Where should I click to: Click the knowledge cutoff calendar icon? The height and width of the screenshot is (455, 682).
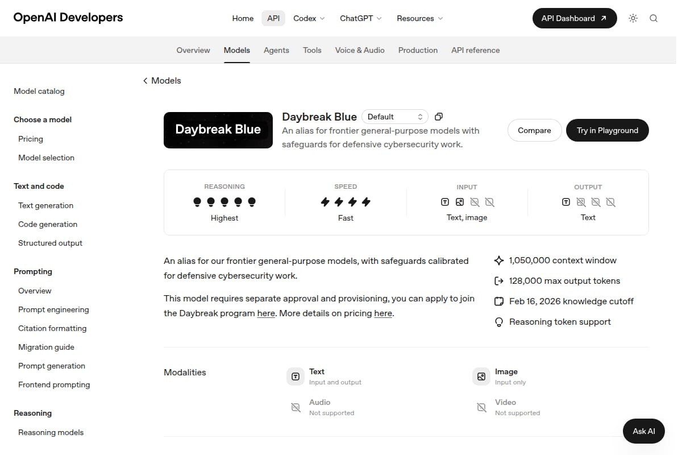(499, 301)
